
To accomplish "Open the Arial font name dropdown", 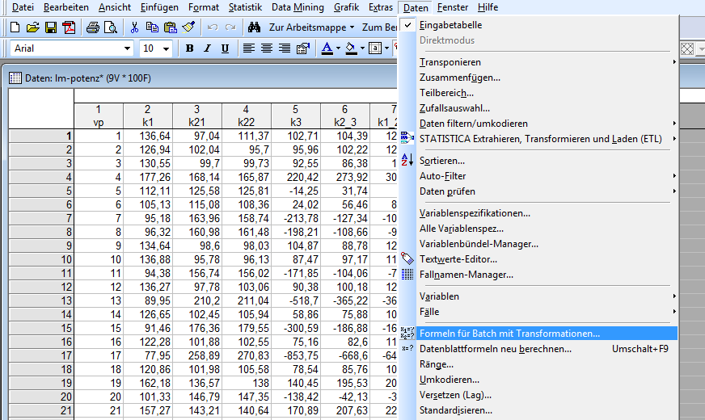I will (x=127, y=48).
